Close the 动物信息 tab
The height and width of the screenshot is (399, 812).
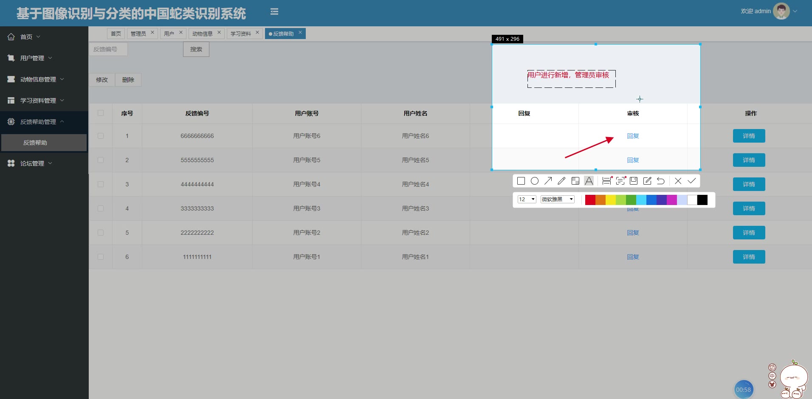tap(219, 32)
